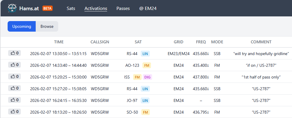Open WD5GRW callsign in the JO-97 row
This screenshot has height=118, width=292.
point(100,101)
